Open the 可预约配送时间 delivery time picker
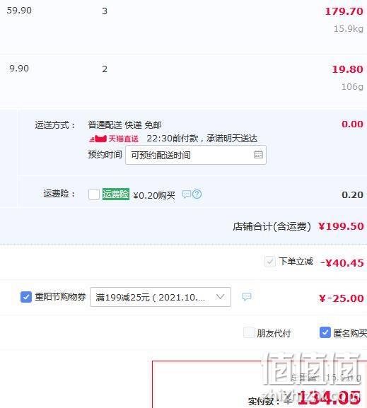This screenshot has height=408, width=367. 196,155
